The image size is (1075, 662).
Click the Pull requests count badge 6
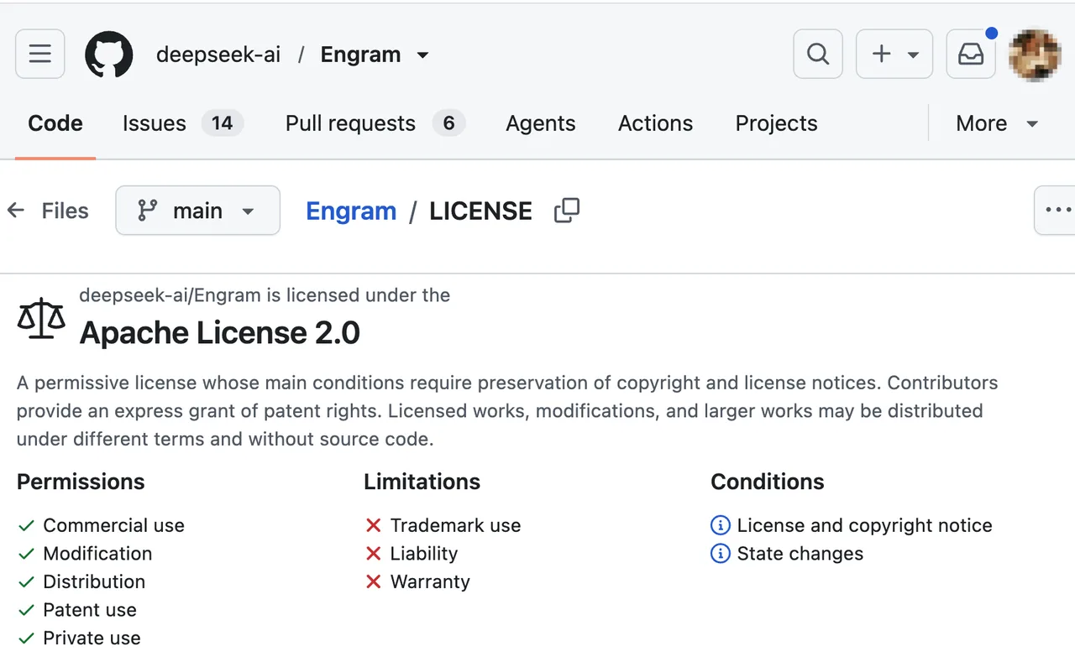[448, 123]
